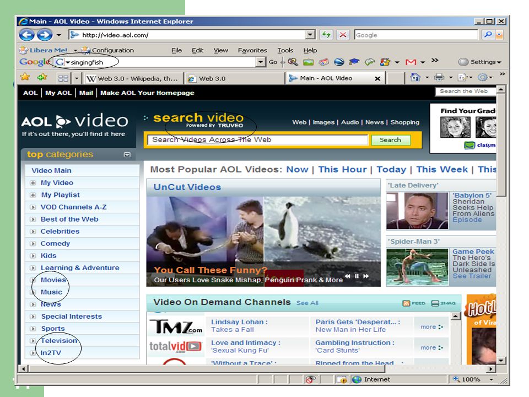Click the Internet zone globe in status bar
529x397 pixels.
[357, 379]
